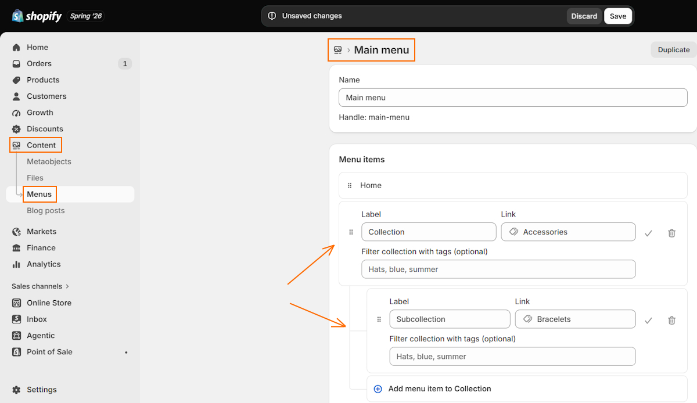
Task: Confirm the Subcollection item with checkmark
Action: tap(648, 320)
